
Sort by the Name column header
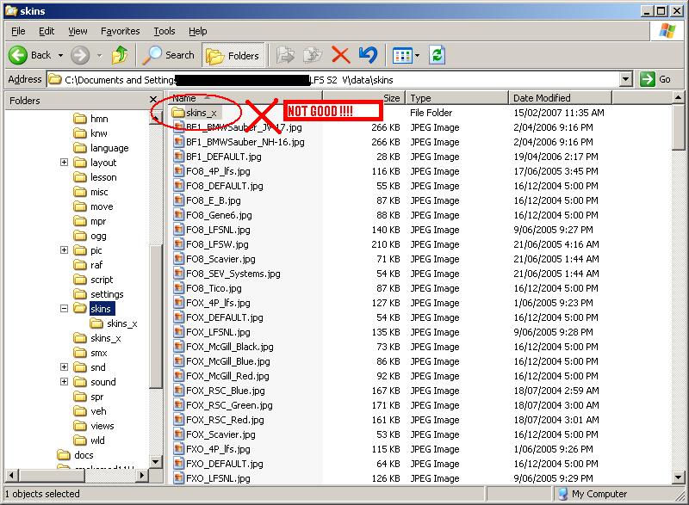(x=245, y=98)
